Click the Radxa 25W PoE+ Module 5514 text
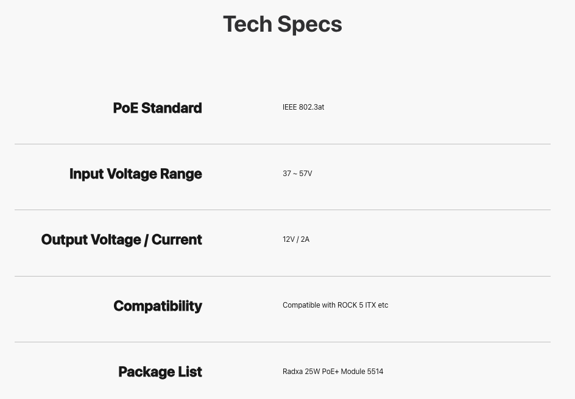 (x=333, y=372)
